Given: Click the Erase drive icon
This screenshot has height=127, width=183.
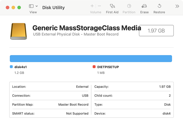Looking at the screenshot, I should pyautogui.click(x=144, y=6).
